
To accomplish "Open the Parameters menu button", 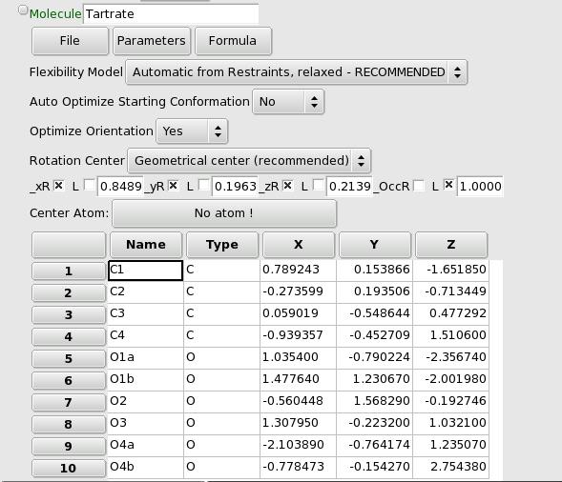I will click(152, 41).
